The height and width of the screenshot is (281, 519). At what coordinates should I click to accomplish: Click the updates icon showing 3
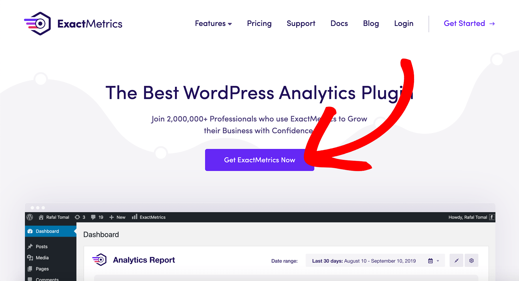(77, 217)
